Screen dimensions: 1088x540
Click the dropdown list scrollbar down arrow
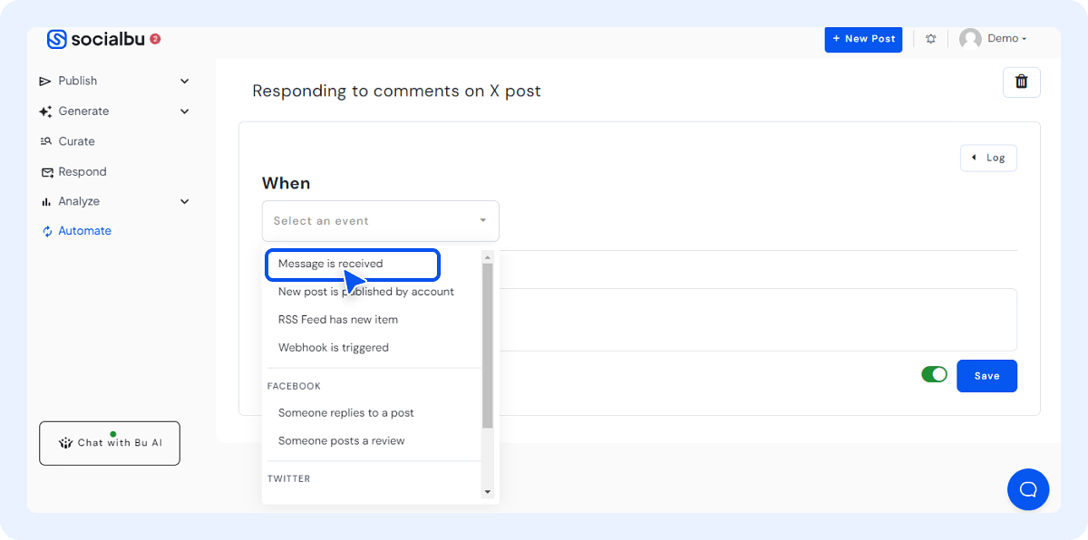[487, 492]
